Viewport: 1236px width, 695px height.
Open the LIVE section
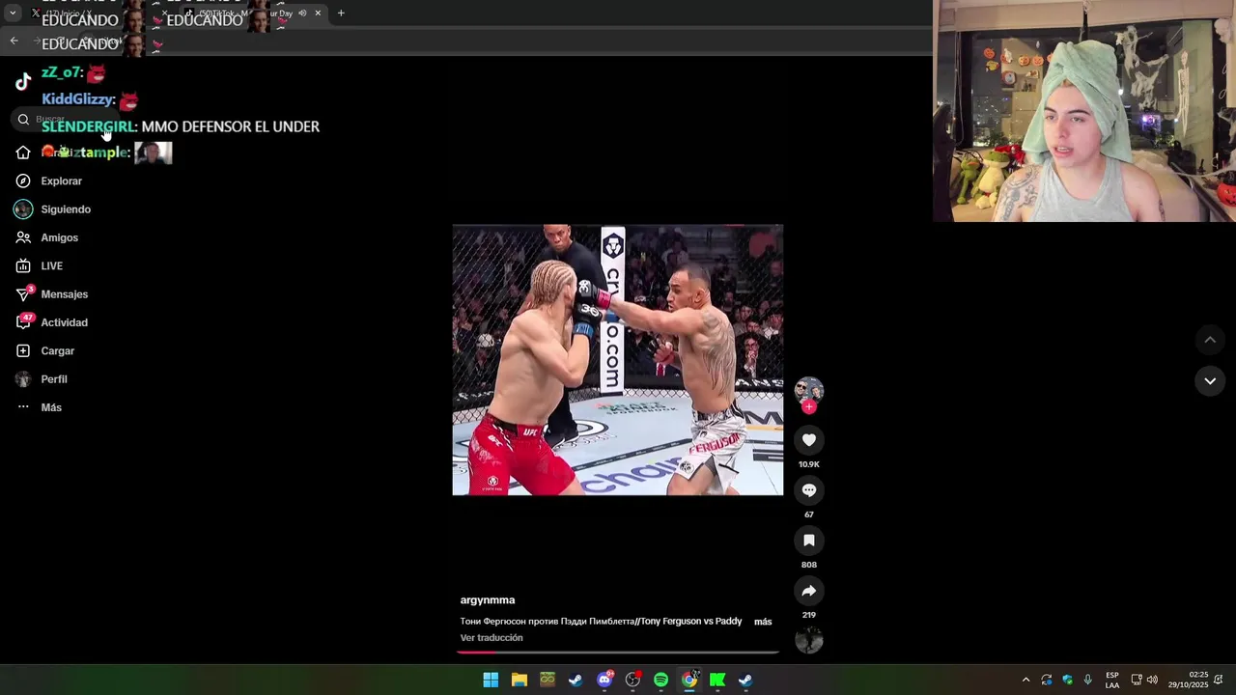click(x=39, y=265)
